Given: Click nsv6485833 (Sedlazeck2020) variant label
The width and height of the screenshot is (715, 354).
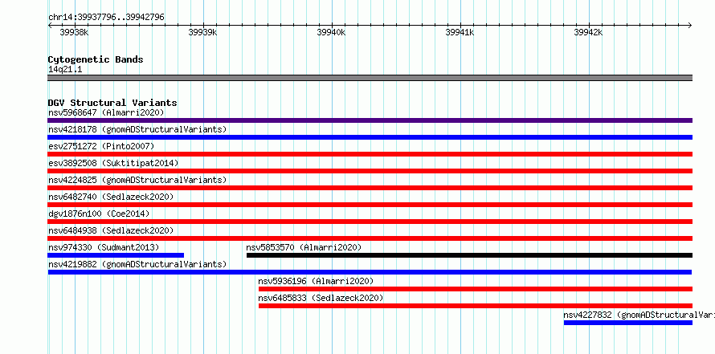Looking at the screenshot, I should (321, 298).
